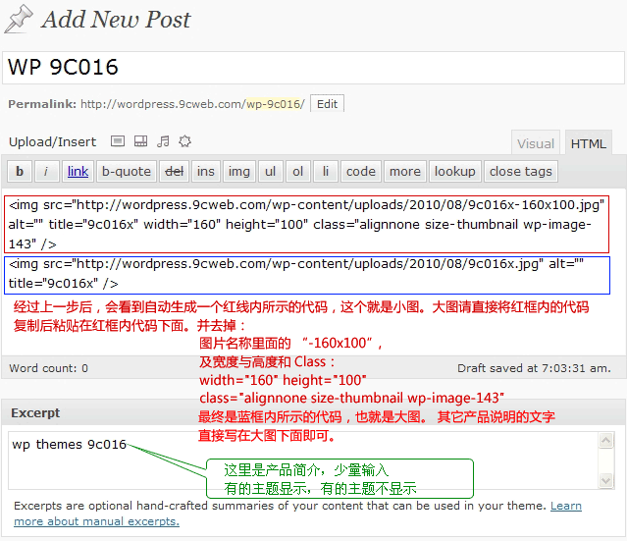This screenshot has height=541, width=627.
Task: Switch to the HTML editor tab
Action: (588, 143)
